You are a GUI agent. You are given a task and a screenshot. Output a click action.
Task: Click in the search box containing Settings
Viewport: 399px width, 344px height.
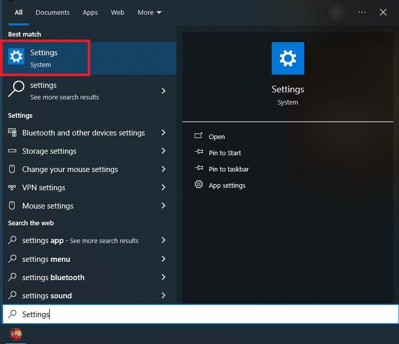point(203,315)
